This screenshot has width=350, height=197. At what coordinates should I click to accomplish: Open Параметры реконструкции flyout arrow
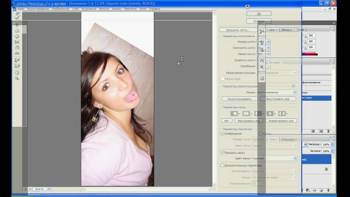point(293,86)
